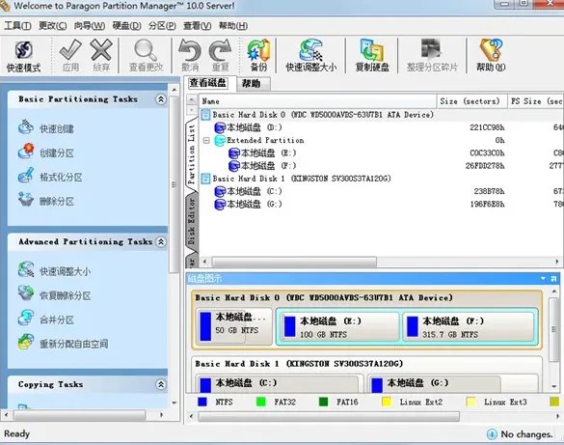Choose 删除分区 task in sidebar
Viewport: 564px width, 445px height.
(x=46, y=201)
